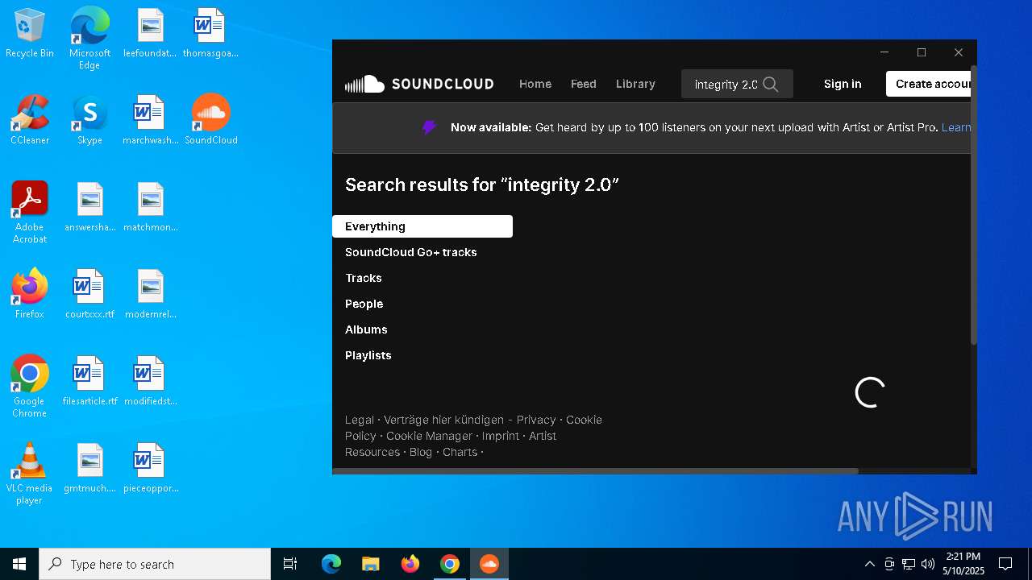Open Recycle Bin desktop icon
The height and width of the screenshot is (580, 1032).
click(x=30, y=34)
